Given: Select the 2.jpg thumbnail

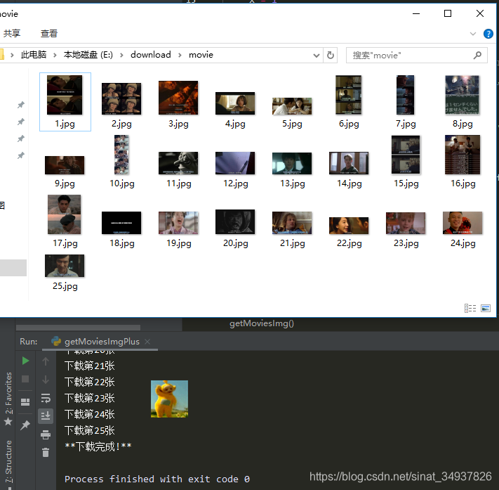Looking at the screenshot, I should 121,99.
